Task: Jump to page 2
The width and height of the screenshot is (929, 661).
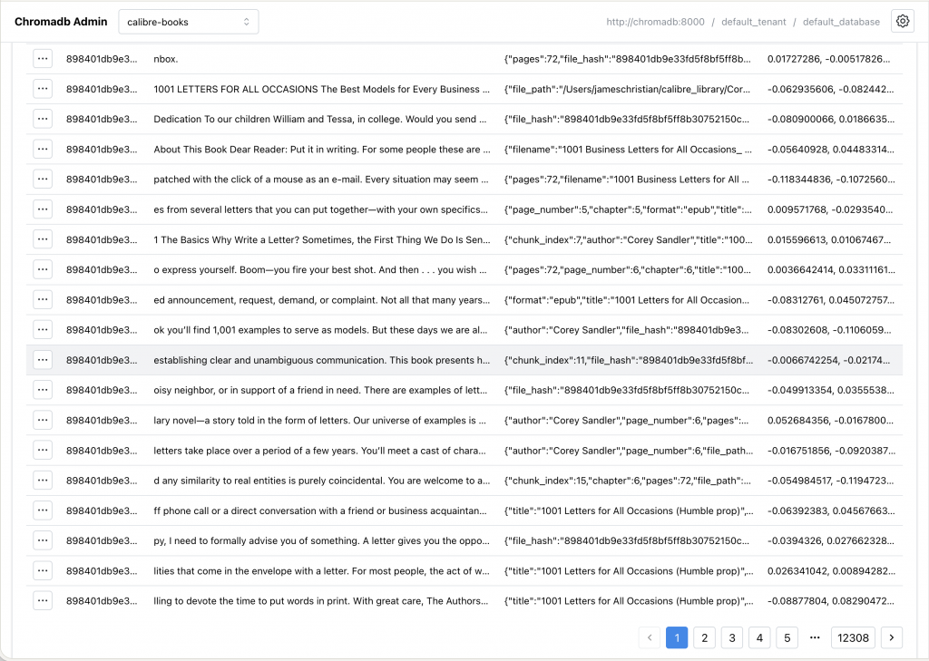Action: (x=704, y=637)
